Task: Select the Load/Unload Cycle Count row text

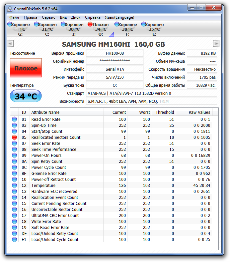Action: pyautogui.click(x=55, y=239)
